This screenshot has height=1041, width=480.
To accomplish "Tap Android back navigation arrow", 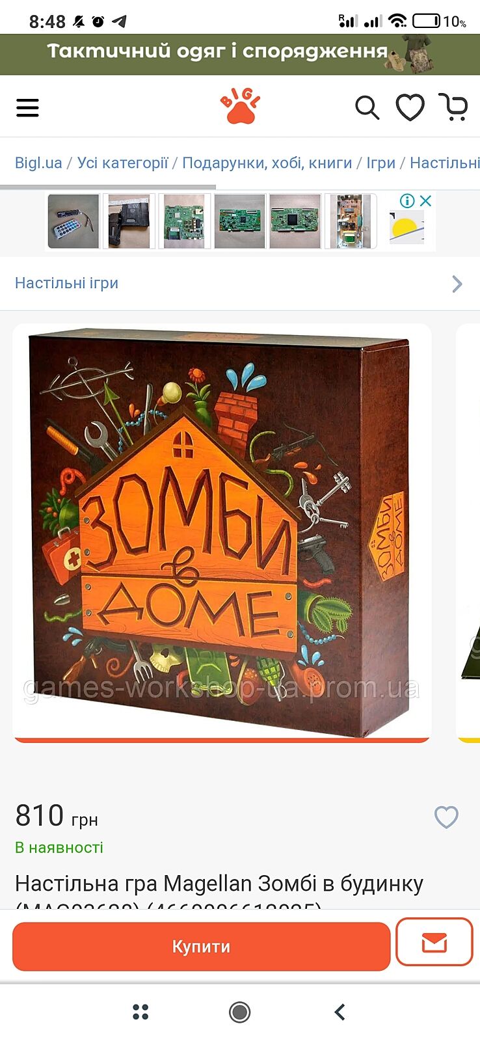I will [x=340, y=1012].
